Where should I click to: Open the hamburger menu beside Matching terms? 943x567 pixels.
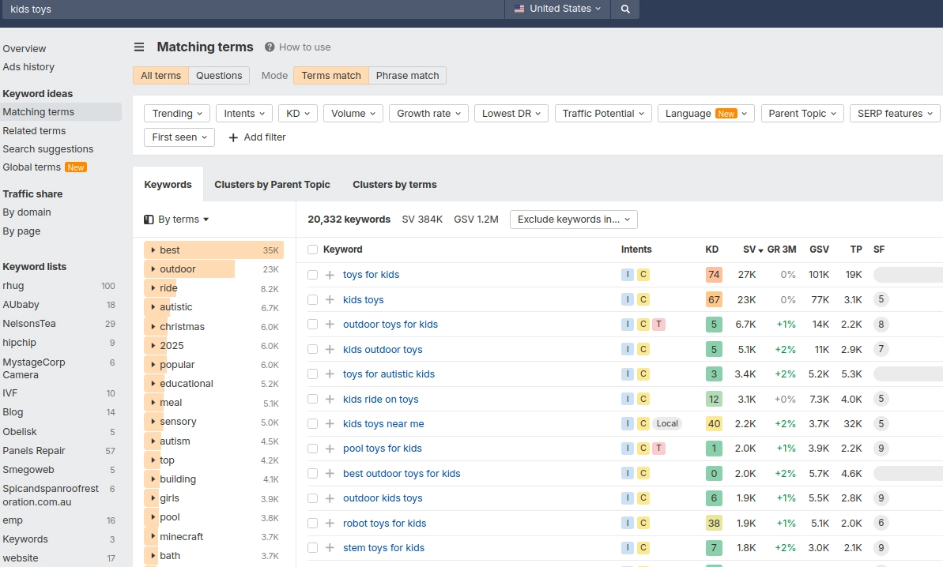[x=139, y=47]
